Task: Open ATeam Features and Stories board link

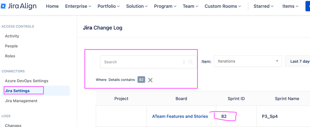Action: (180, 116)
